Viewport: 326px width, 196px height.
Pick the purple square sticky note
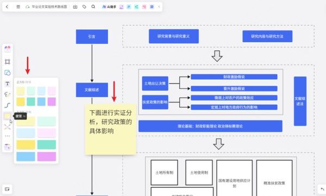click(52, 102)
